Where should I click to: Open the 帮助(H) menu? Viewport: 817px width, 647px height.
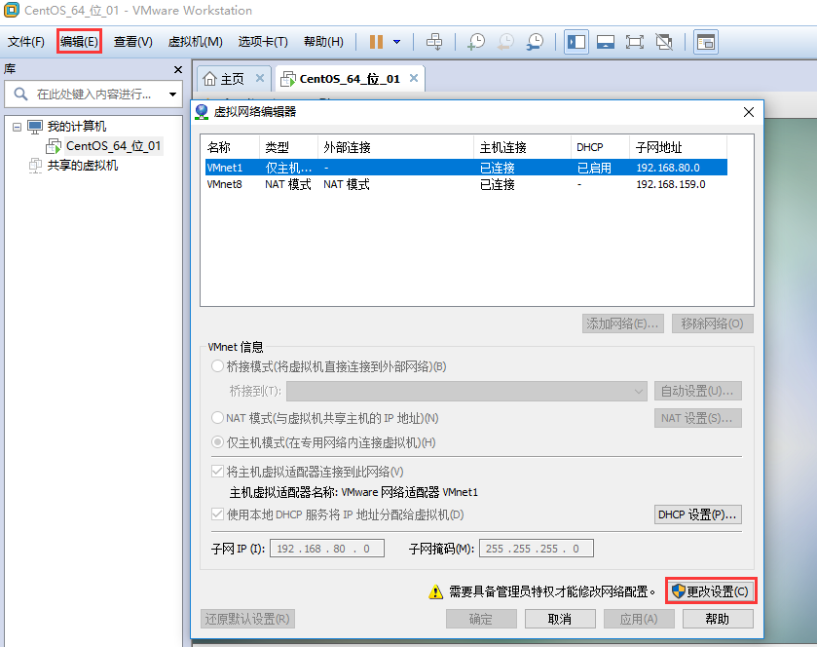pyautogui.click(x=323, y=41)
